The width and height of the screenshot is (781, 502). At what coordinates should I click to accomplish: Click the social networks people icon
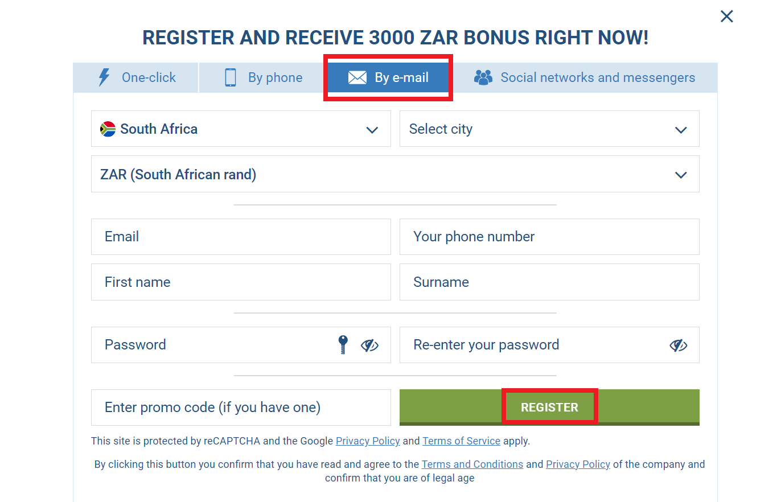pos(483,77)
